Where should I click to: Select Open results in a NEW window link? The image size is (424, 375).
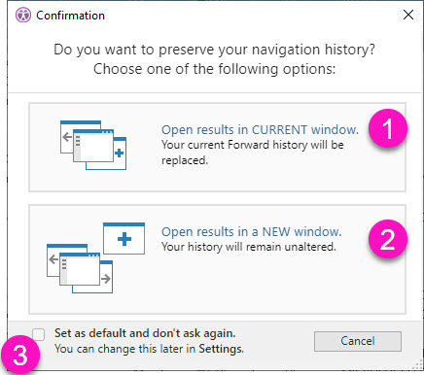click(x=252, y=232)
